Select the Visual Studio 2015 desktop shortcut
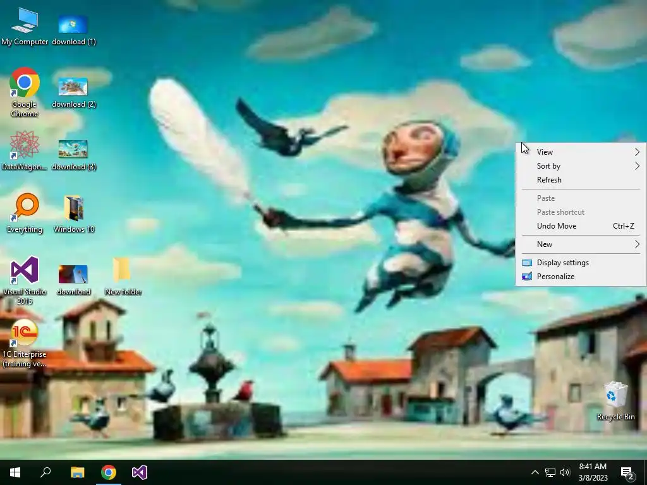The image size is (647, 485). click(x=25, y=280)
